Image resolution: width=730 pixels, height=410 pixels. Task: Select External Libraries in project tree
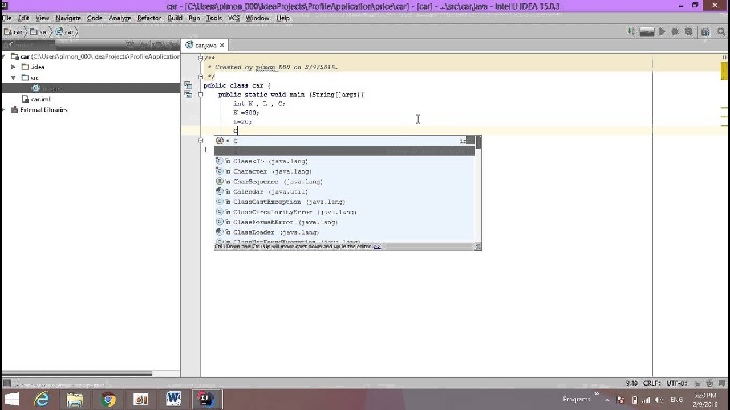(39, 110)
